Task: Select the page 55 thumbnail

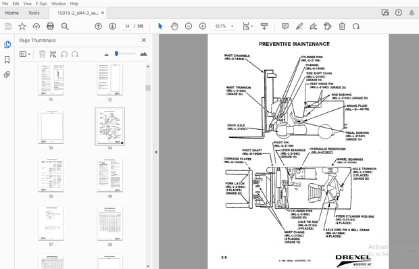Action: tap(51, 175)
